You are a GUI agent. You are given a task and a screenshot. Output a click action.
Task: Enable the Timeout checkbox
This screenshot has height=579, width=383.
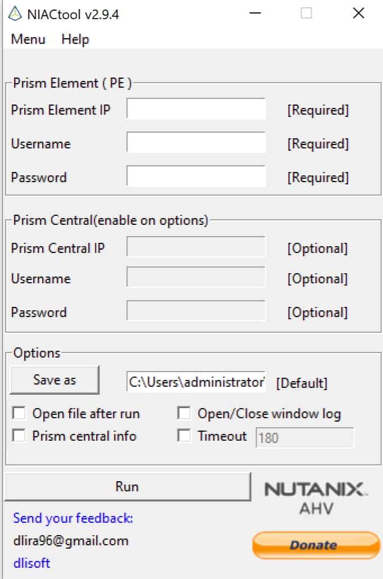coord(184,436)
